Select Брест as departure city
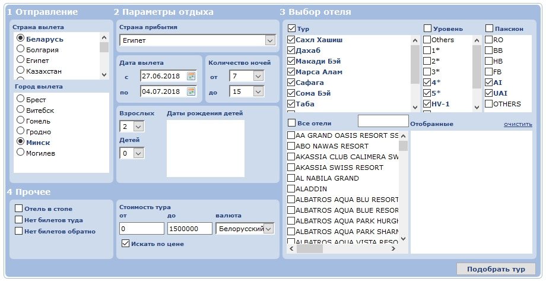Image resolution: width=546 pixels, height=281 pixels. (x=21, y=99)
